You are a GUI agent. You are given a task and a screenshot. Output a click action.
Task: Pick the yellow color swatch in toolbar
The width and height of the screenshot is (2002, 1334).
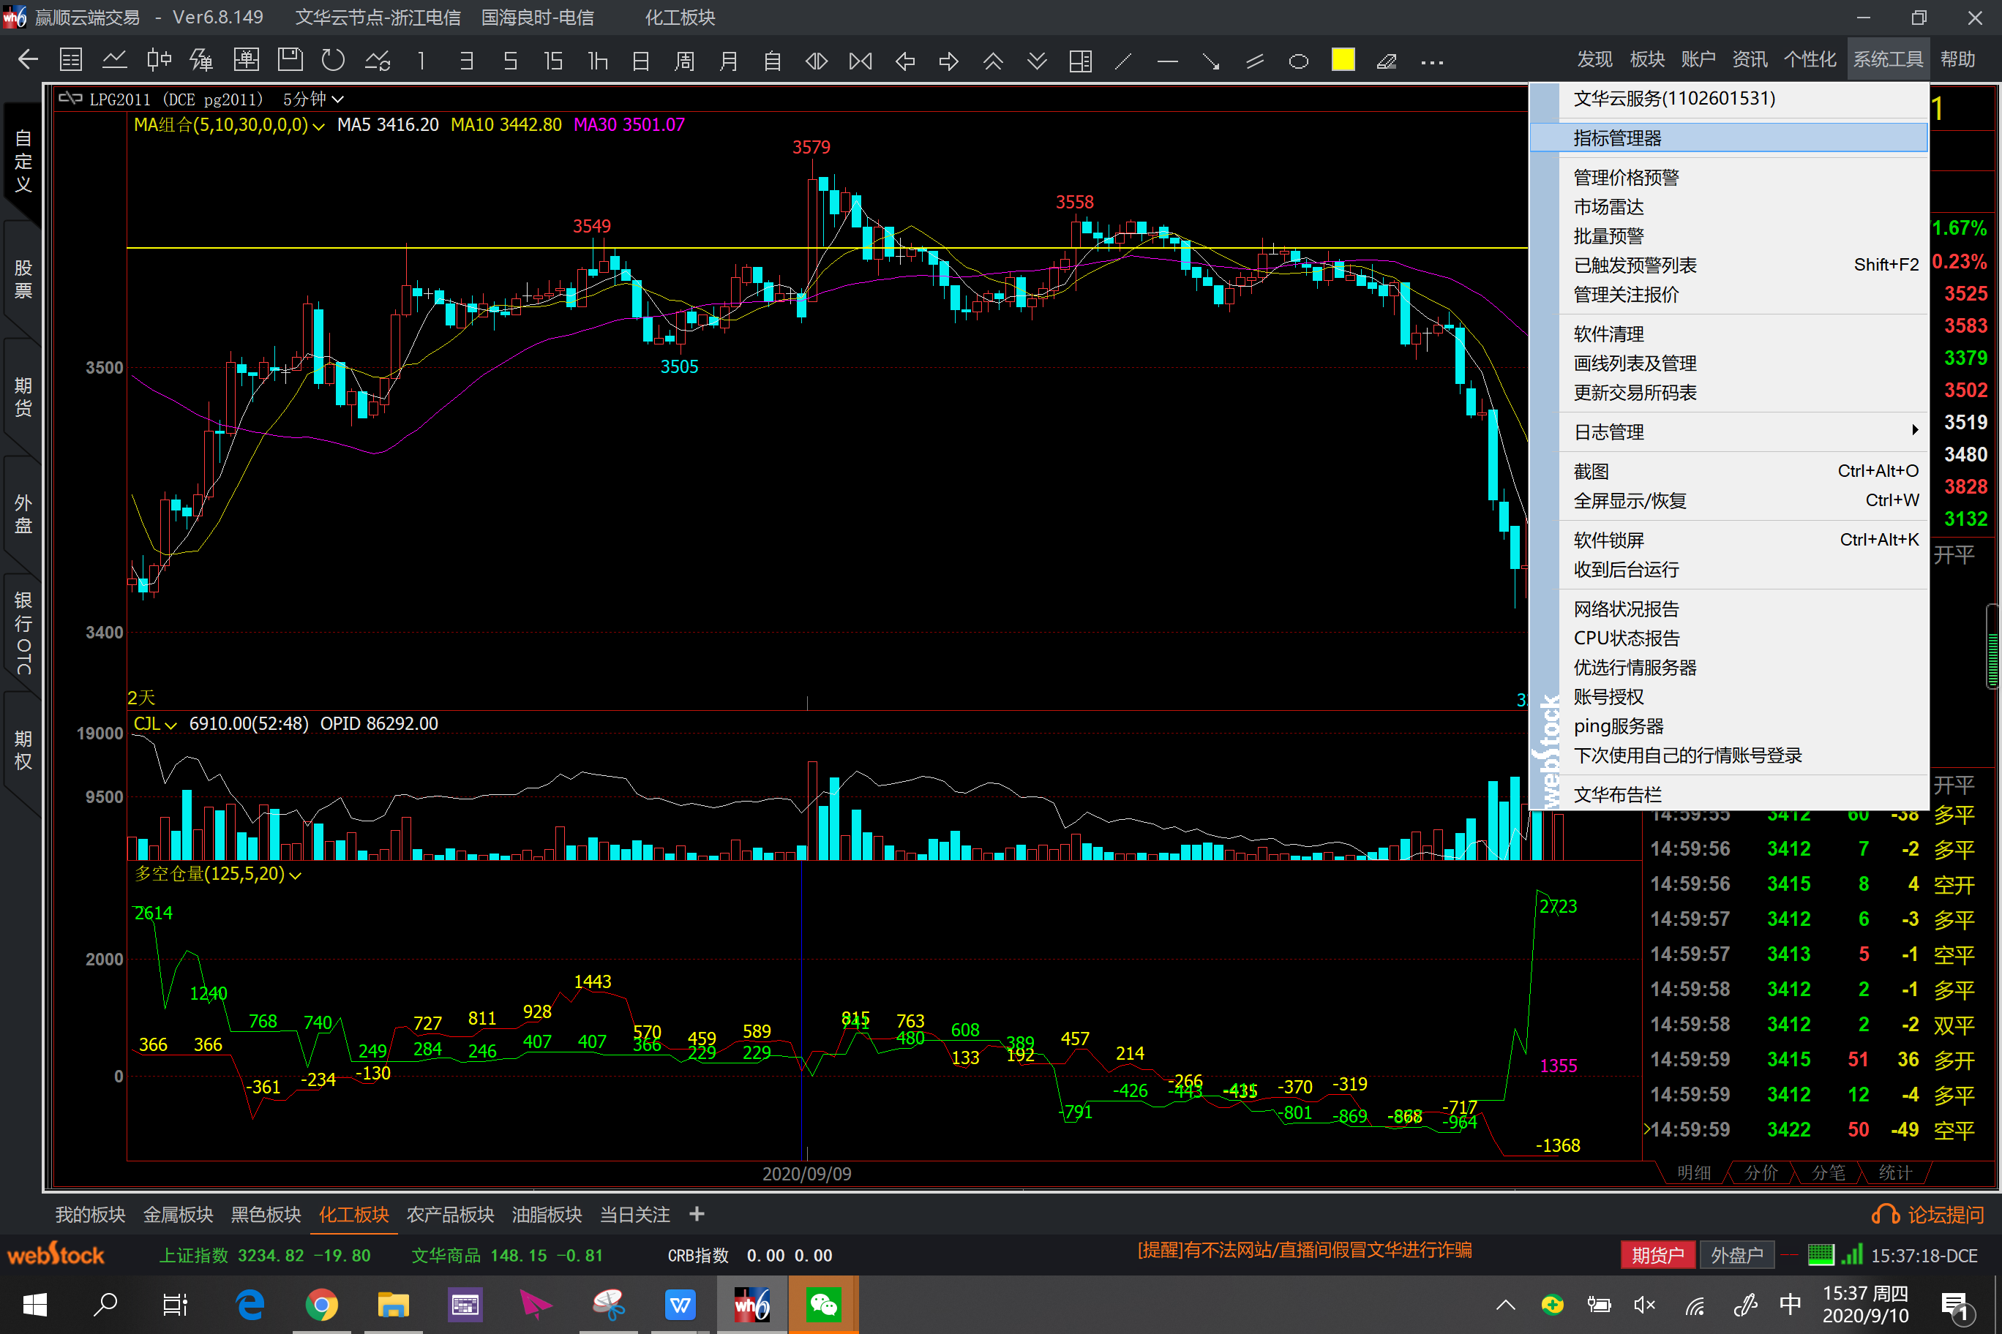point(1342,59)
